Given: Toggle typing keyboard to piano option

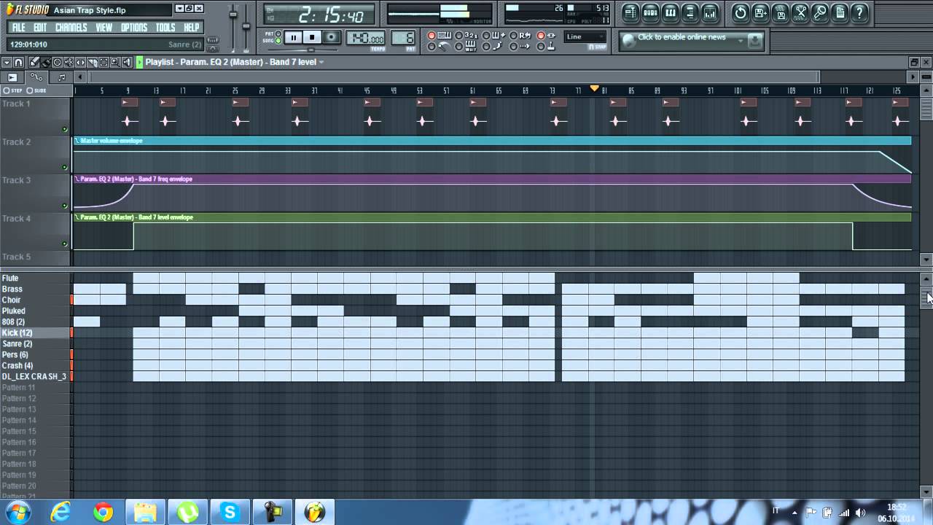Looking at the screenshot, I should [x=440, y=35].
